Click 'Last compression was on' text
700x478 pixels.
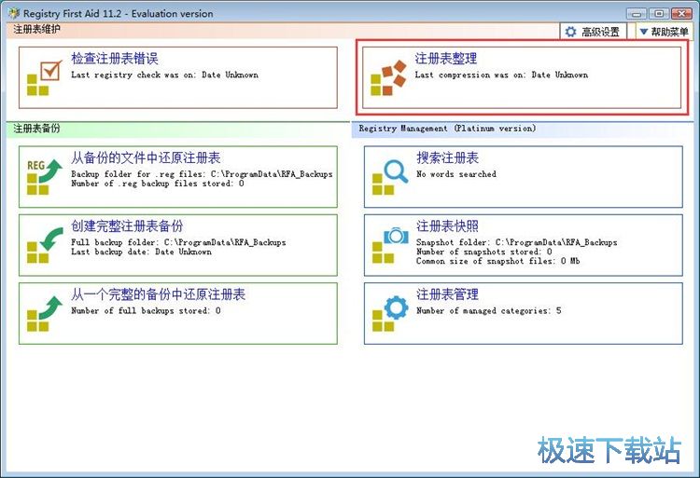(501, 75)
